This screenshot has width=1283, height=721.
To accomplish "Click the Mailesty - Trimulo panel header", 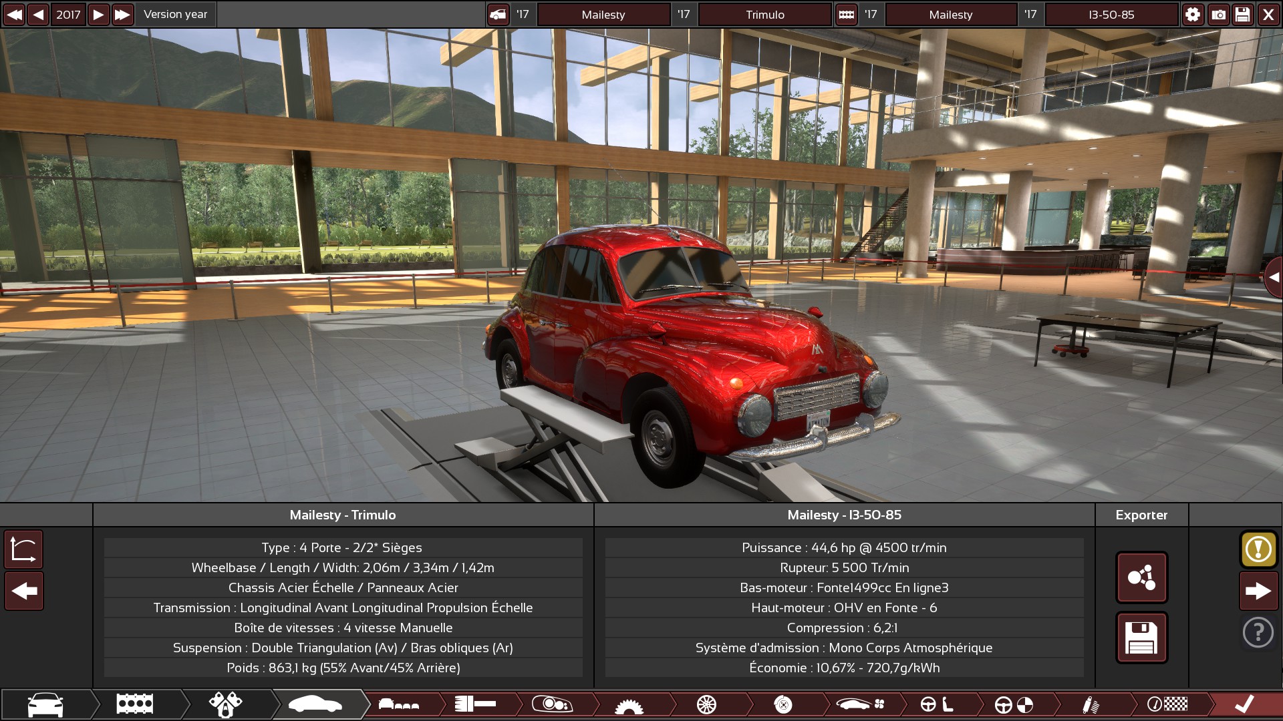I will click(343, 515).
